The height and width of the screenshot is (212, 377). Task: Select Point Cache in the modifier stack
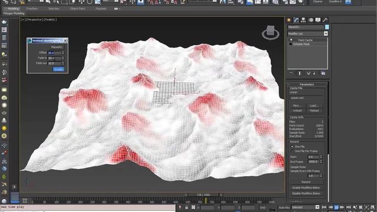coord(305,40)
